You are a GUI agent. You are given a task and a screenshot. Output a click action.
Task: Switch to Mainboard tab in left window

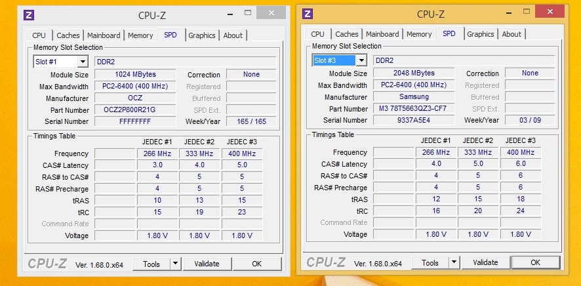(x=104, y=35)
